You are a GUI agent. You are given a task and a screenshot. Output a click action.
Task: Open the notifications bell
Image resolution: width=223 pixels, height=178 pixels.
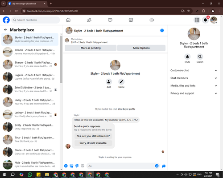[205, 20]
